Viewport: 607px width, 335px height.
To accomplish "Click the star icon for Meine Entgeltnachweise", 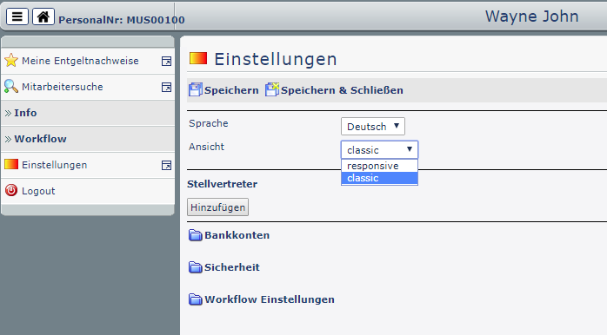I will (11, 61).
